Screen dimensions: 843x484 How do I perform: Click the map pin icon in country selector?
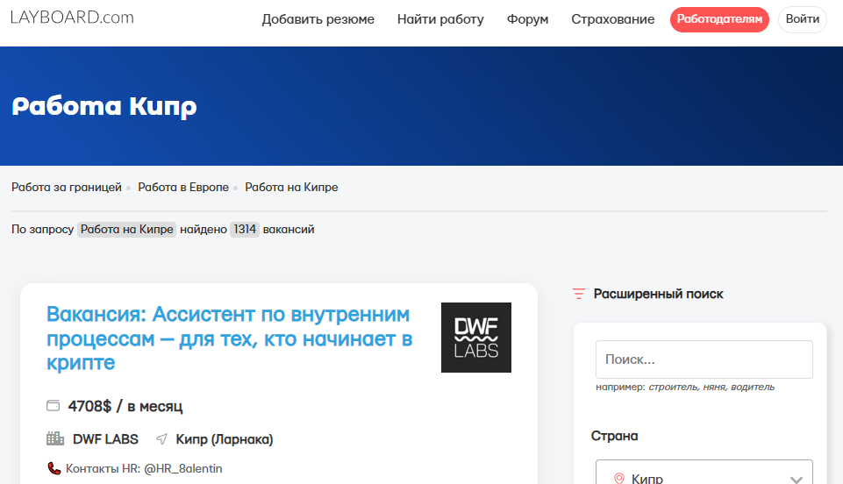pos(618,478)
